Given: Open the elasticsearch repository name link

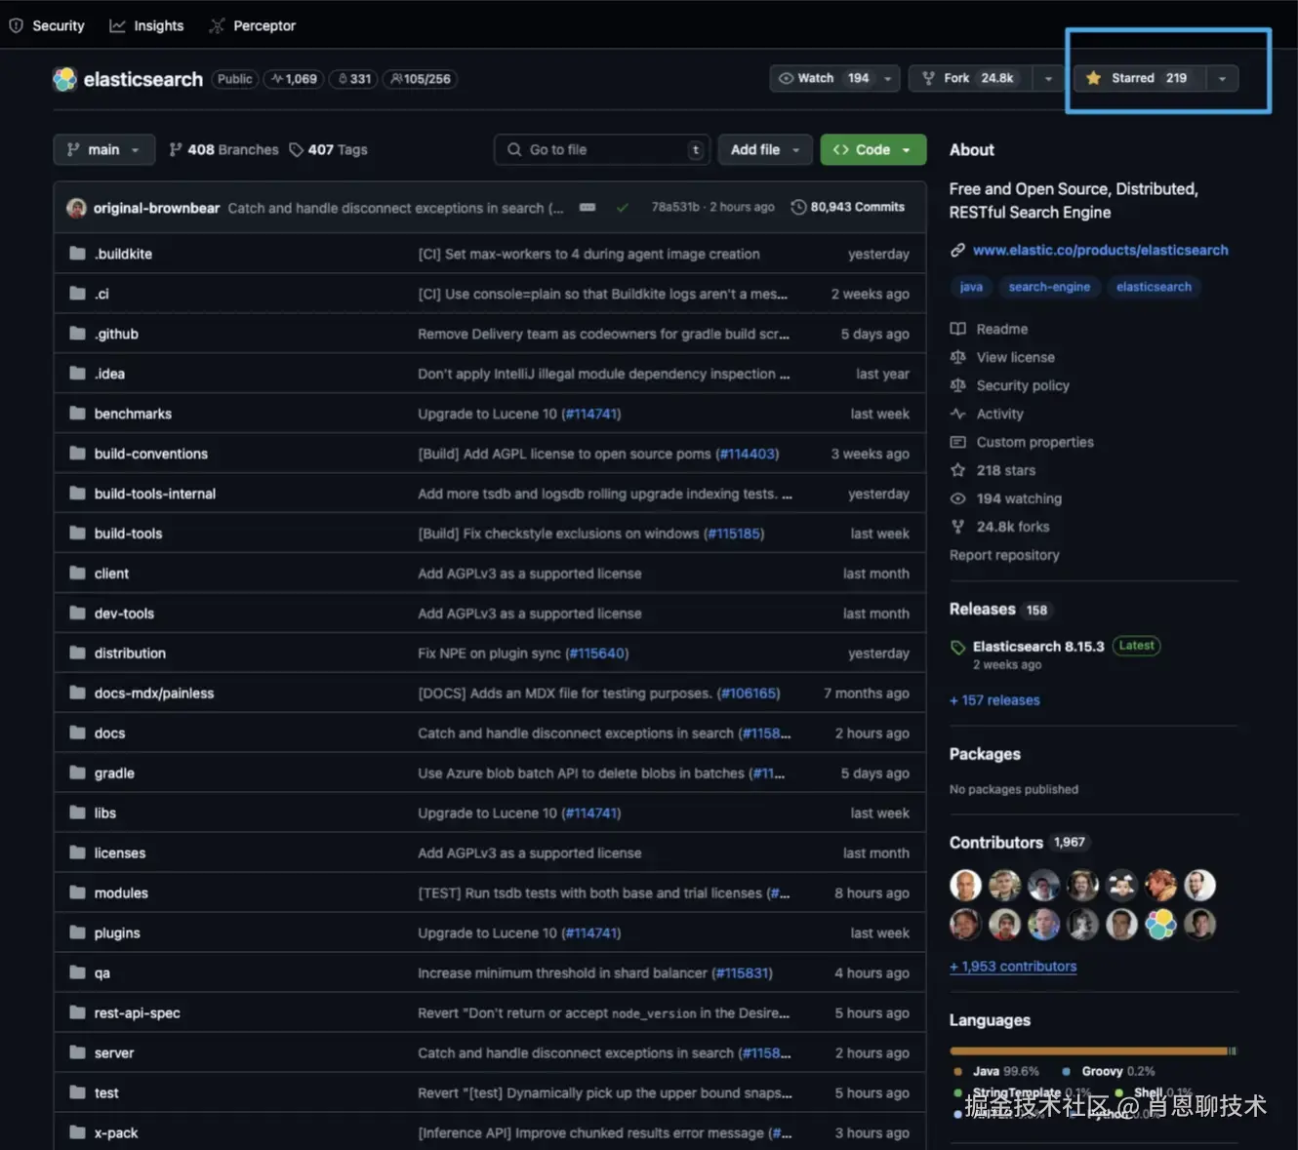Looking at the screenshot, I should pyautogui.click(x=143, y=79).
